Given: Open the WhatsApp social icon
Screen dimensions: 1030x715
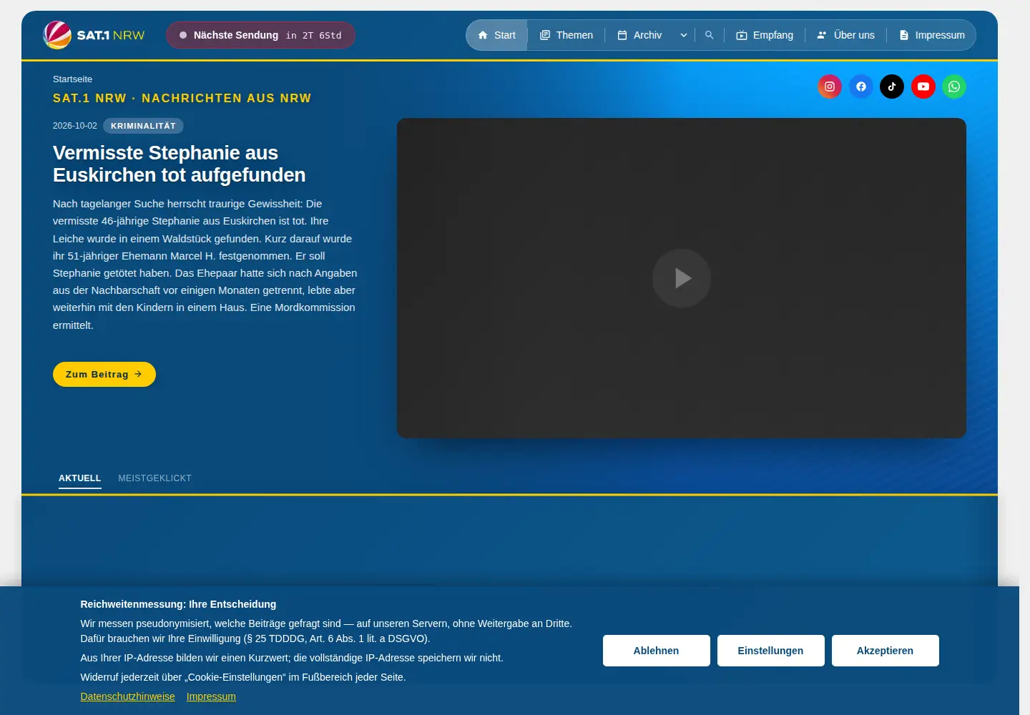Looking at the screenshot, I should pos(954,87).
